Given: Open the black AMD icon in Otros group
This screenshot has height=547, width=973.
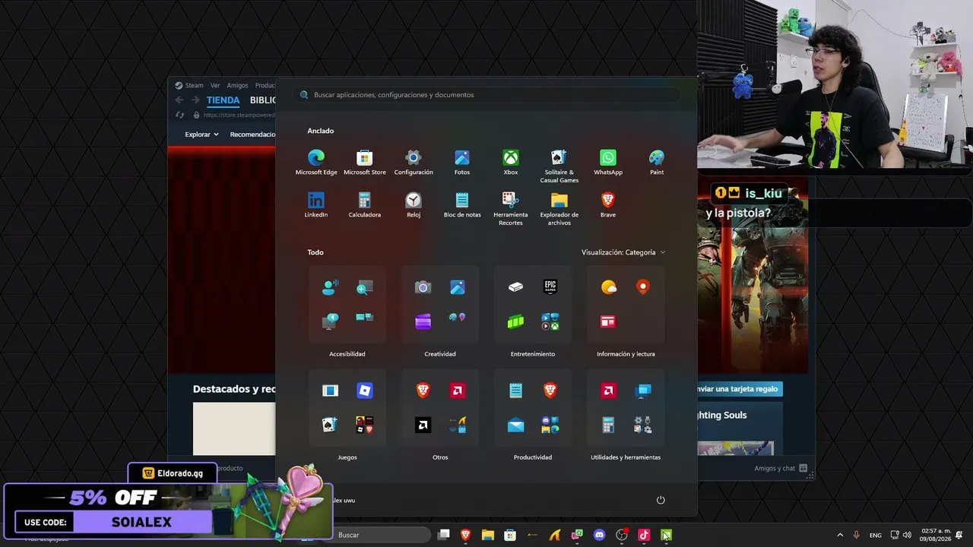Looking at the screenshot, I should click(x=423, y=425).
